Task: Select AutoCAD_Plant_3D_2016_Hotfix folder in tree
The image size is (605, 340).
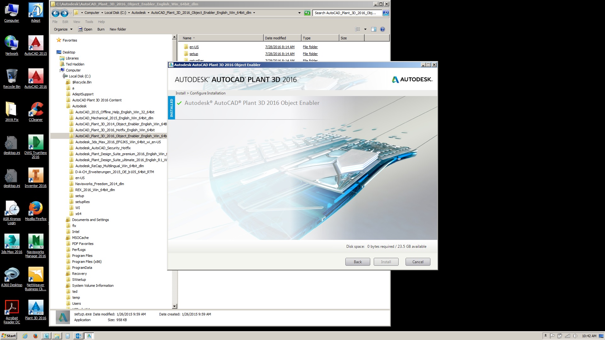Action: [115, 130]
